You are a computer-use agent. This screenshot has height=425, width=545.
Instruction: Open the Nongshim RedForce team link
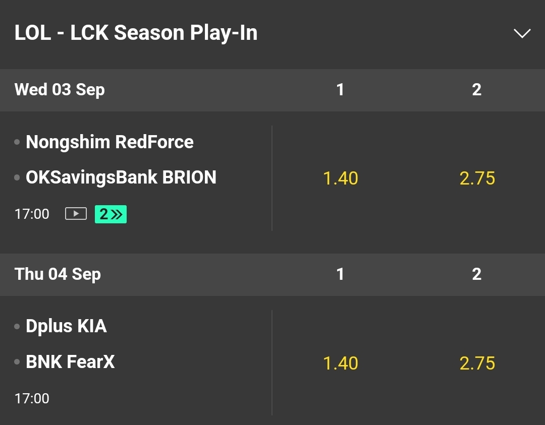pos(110,142)
